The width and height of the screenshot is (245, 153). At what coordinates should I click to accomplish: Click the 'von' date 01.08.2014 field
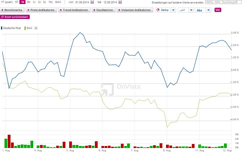82,2
